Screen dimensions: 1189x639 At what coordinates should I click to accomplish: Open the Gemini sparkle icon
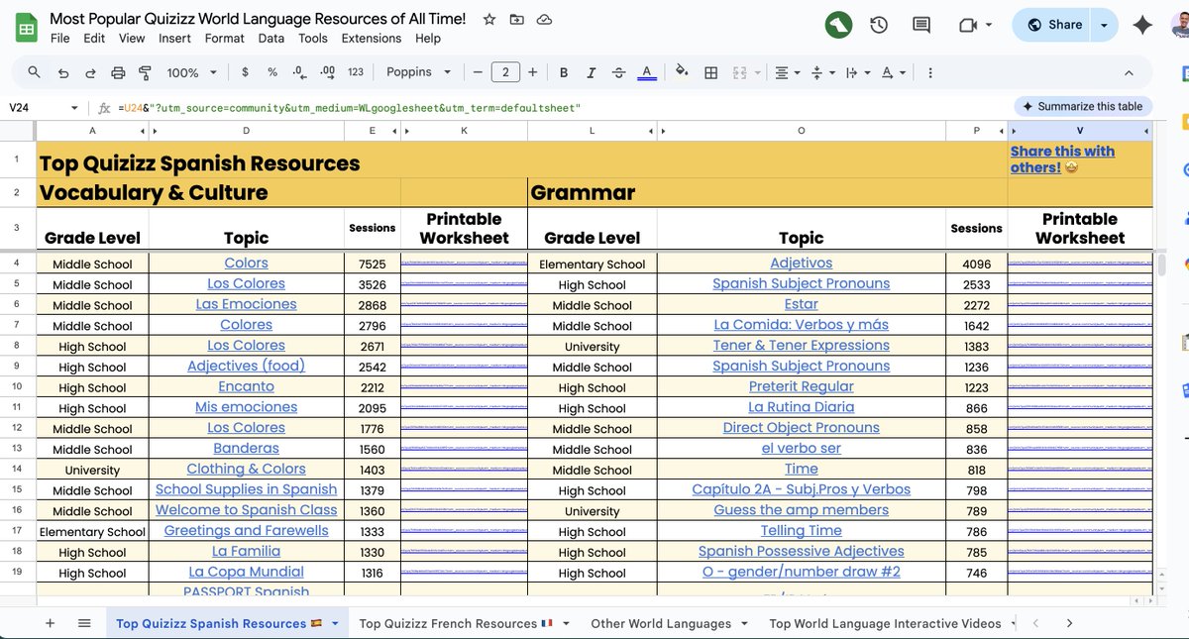(x=1142, y=25)
